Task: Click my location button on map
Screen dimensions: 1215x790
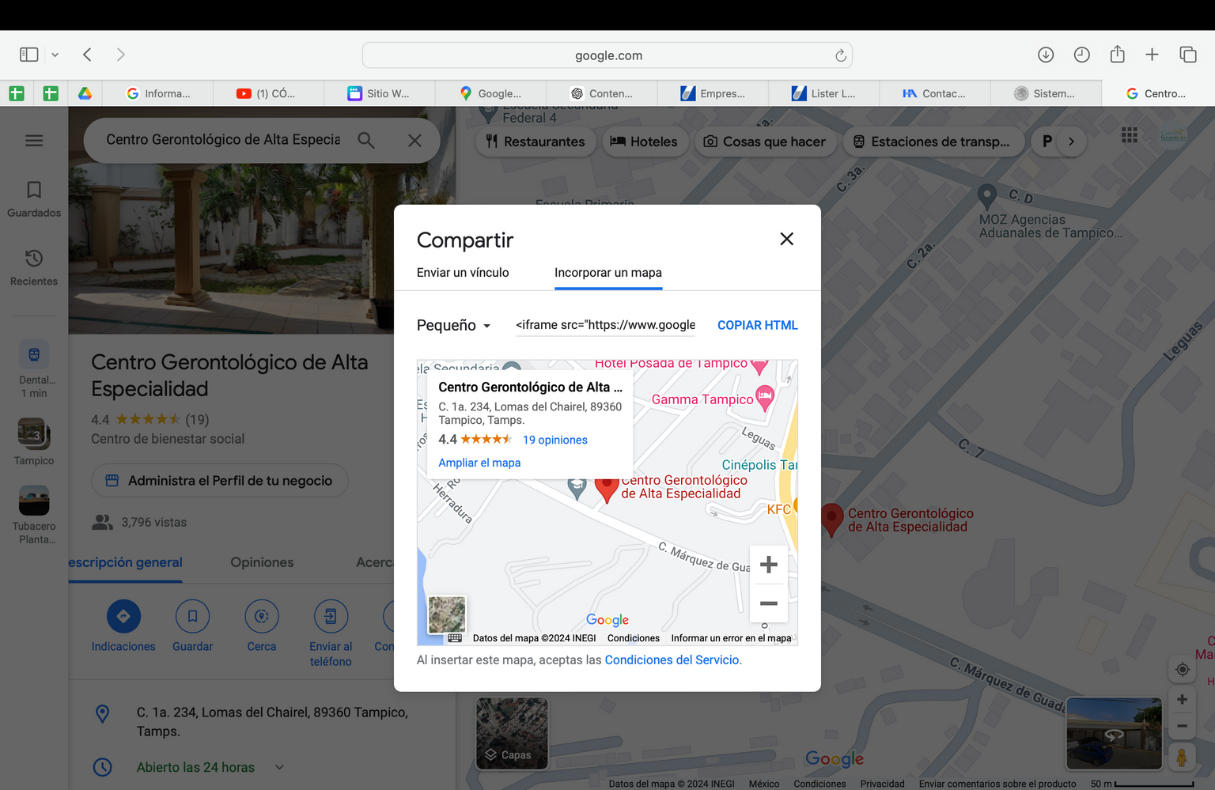Action: (1182, 670)
